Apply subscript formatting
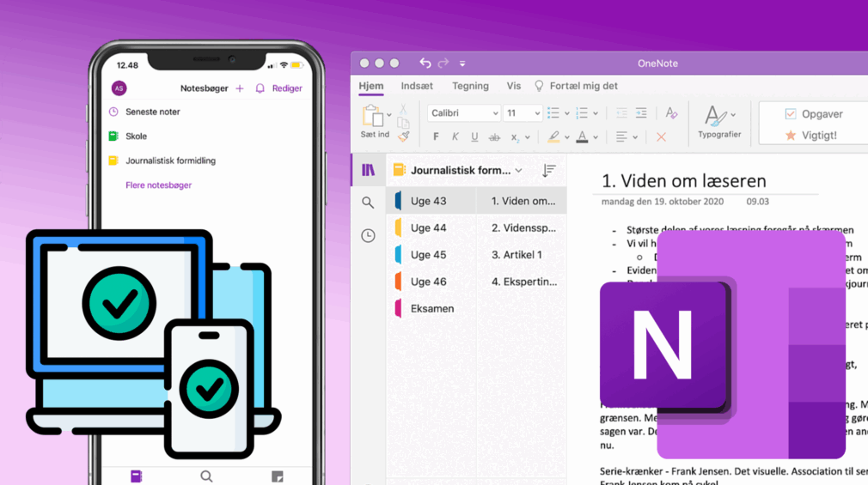 [514, 137]
